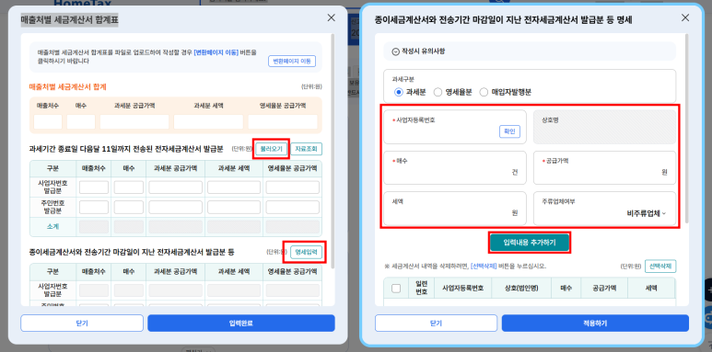Image resolution: width=712 pixels, height=352 pixels.
Task: Click the 선택삭제 button
Action: [660, 267]
